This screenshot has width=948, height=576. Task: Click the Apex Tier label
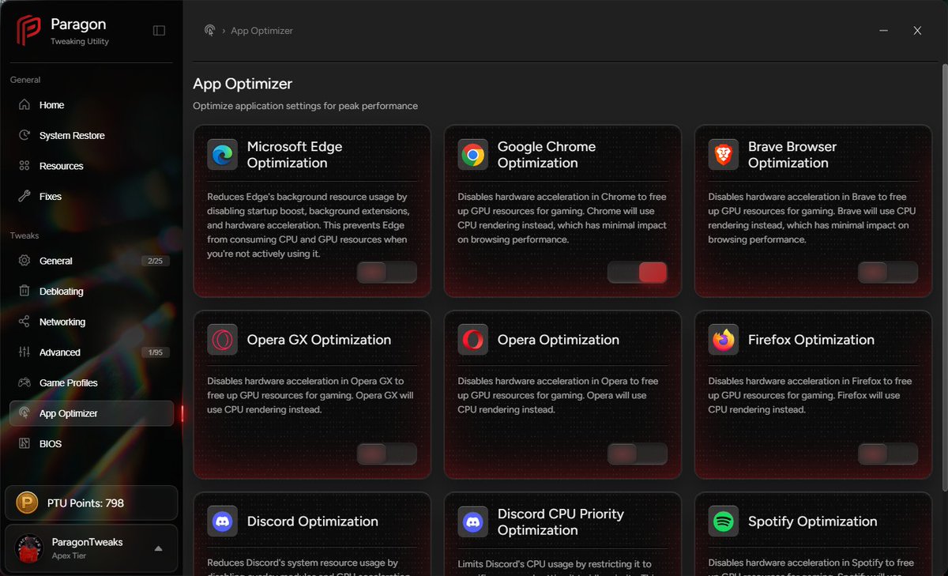click(69, 556)
